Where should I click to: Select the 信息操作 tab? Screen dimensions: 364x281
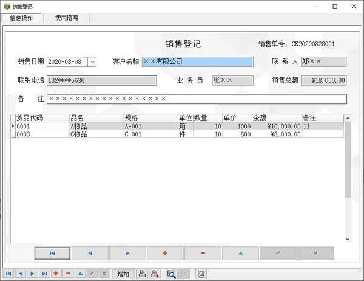point(21,18)
